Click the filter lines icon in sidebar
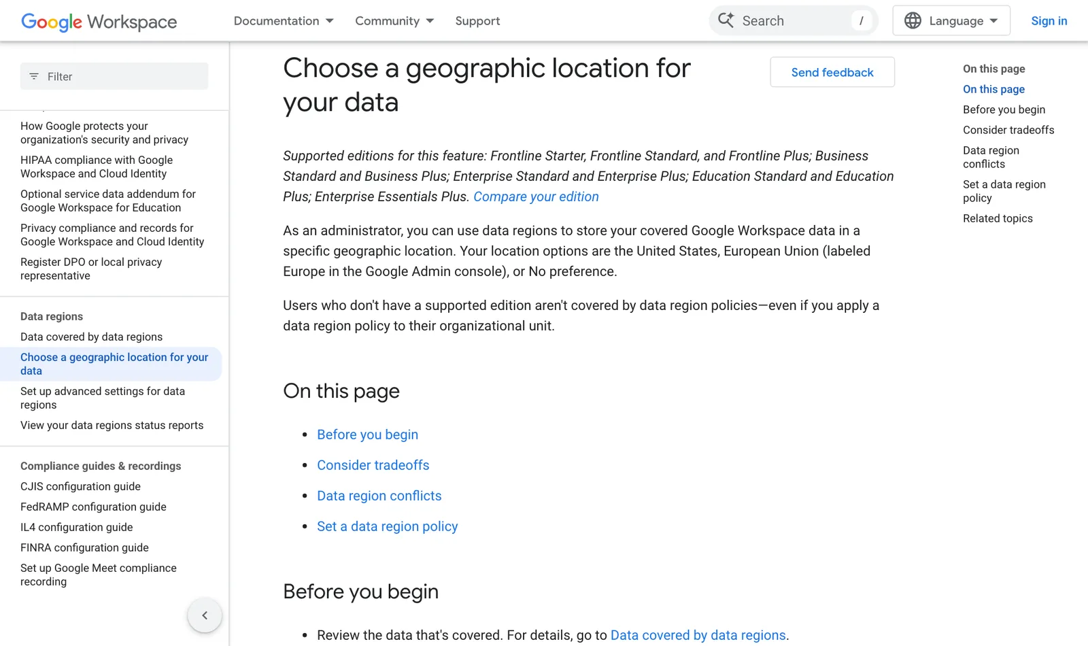The width and height of the screenshot is (1088, 646). (34, 76)
